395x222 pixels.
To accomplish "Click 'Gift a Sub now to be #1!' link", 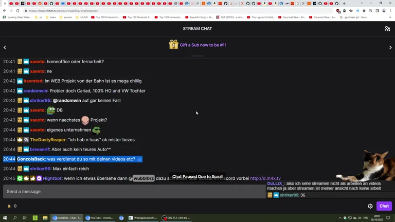I will 203,45.
